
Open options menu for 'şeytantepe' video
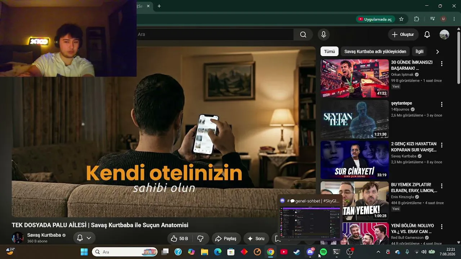click(442, 104)
